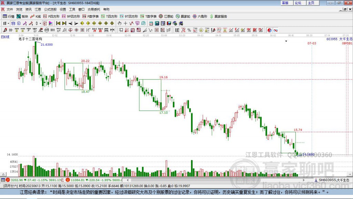Image resolution: width=353 pixels, height=199 pixels.
Task: Open the 交易委托 menu
Action: click(94, 9)
